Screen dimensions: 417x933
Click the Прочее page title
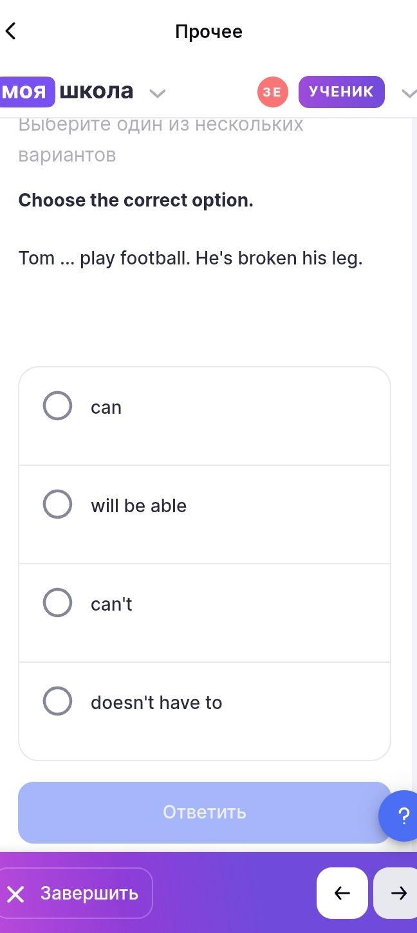[x=208, y=32]
